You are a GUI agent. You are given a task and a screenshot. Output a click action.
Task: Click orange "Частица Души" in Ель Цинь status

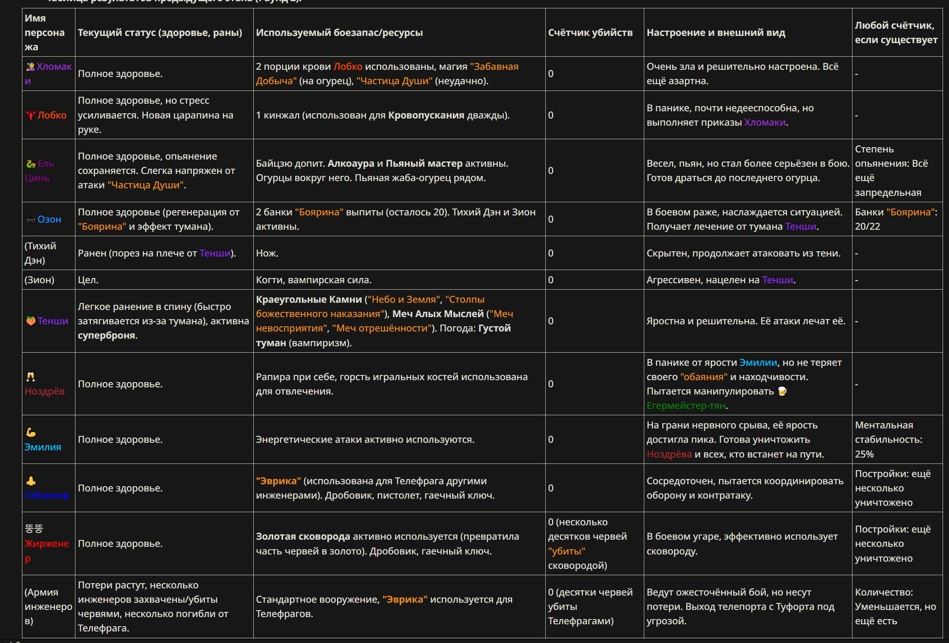coord(146,185)
